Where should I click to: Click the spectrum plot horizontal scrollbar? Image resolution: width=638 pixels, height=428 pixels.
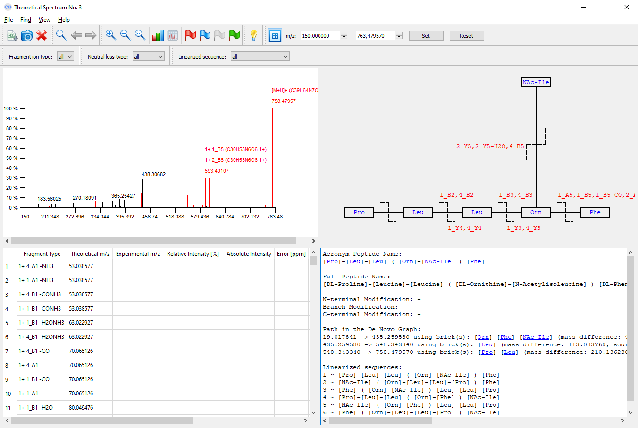point(153,241)
